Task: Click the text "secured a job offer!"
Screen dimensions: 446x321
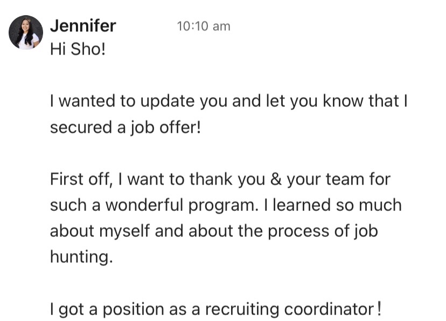Action: click(x=124, y=127)
